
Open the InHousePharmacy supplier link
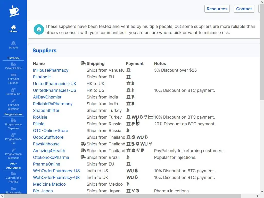[51, 70]
